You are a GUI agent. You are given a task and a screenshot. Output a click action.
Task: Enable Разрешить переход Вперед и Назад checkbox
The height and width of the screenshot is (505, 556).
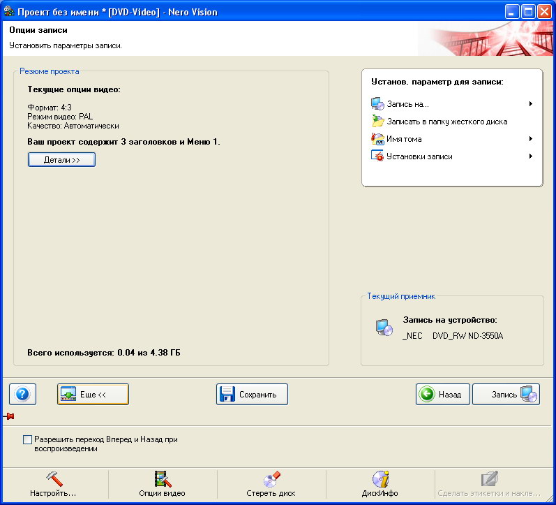pyautogui.click(x=27, y=439)
